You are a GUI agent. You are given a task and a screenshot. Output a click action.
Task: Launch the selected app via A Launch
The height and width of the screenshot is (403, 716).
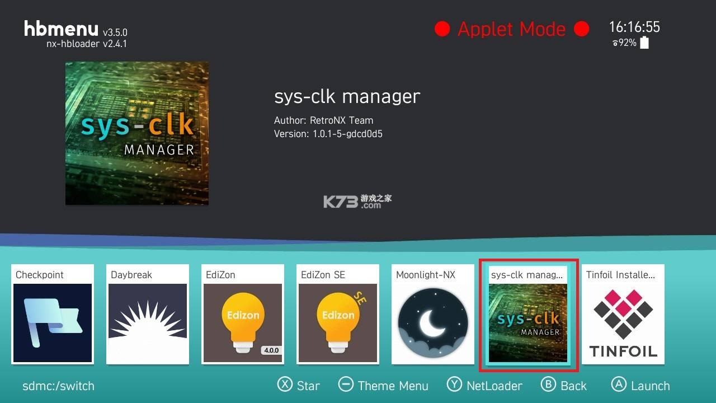coord(641,386)
